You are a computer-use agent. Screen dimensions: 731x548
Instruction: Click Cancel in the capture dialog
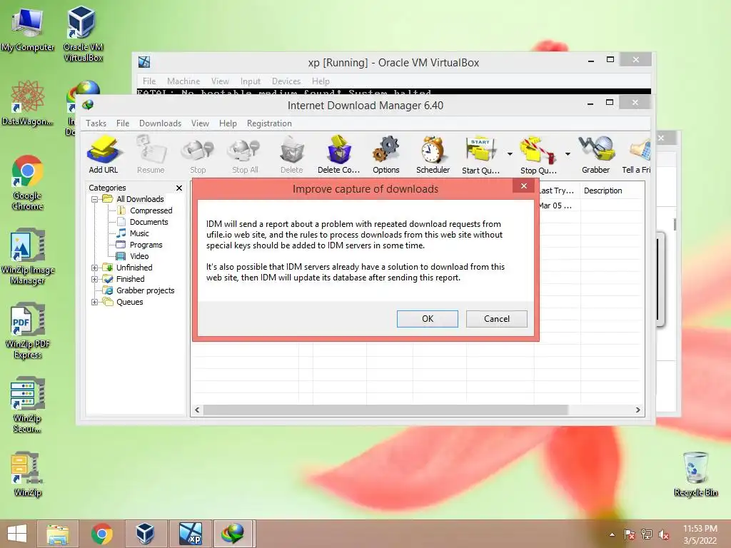(497, 319)
